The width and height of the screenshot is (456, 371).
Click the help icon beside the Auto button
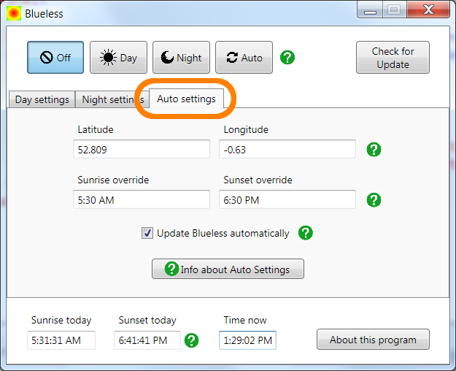[287, 58]
